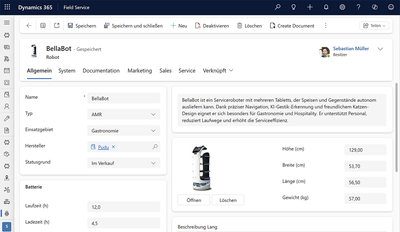Viewport: 400px width, 232px height.
Task: Open the Typ dropdown showing AMR
Action: tap(124, 114)
